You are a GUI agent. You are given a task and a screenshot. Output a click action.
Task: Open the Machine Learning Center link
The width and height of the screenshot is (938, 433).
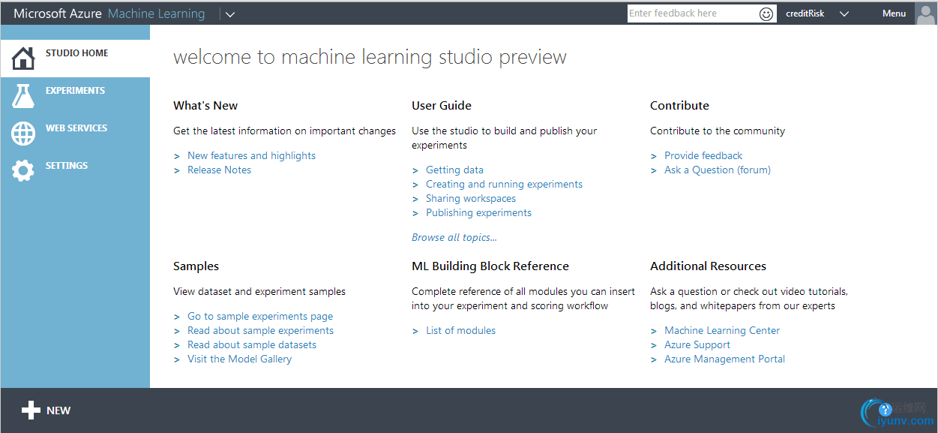(722, 330)
